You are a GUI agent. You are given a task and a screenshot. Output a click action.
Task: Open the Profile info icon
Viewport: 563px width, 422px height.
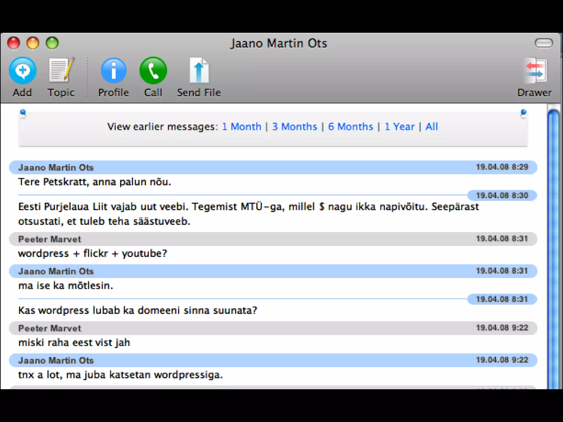point(113,71)
